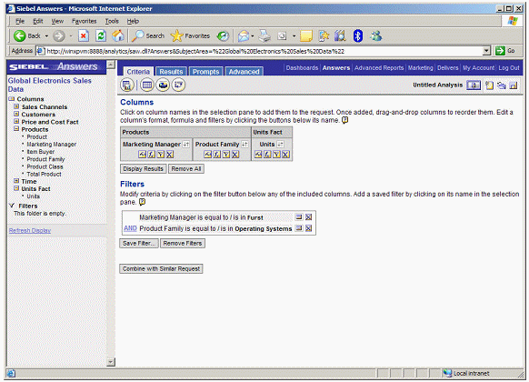529x382 pixels.
Task: Edit formula icon under Units column
Action: (267, 155)
